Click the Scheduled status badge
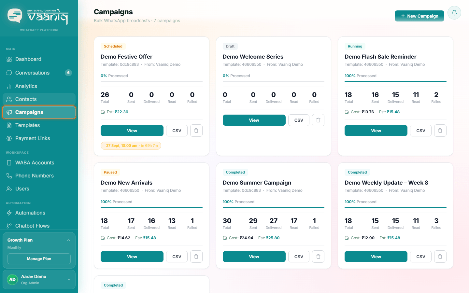 [x=113, y=46]
